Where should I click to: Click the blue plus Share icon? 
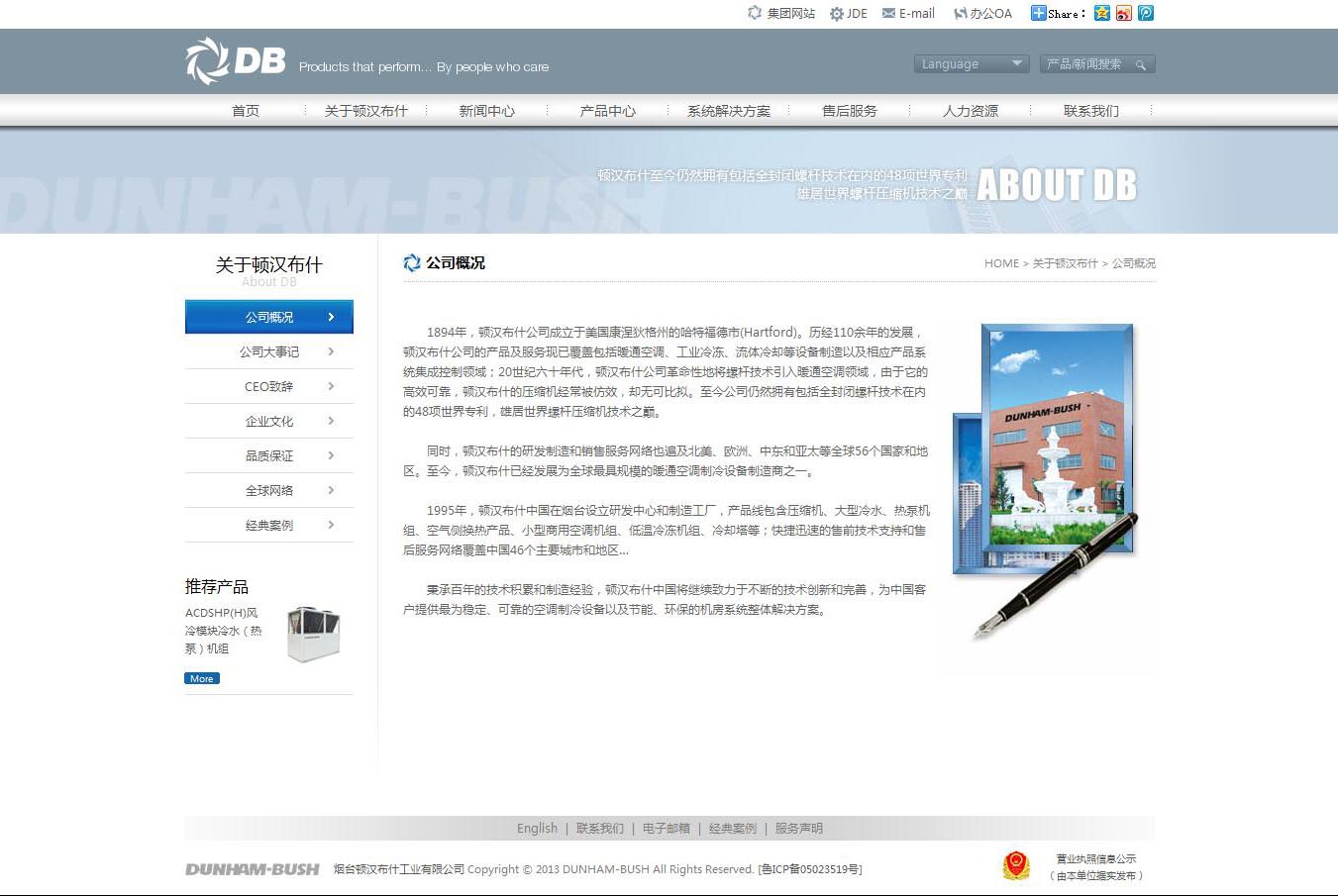tap(1038, 13)
